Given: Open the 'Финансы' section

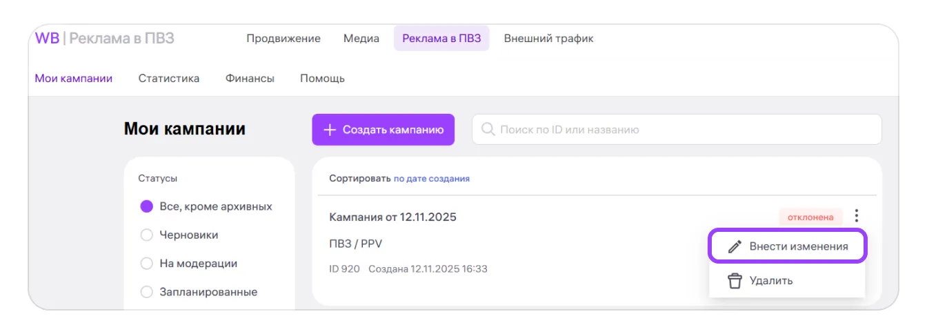Looking at the screenshot, I should 250,79.
